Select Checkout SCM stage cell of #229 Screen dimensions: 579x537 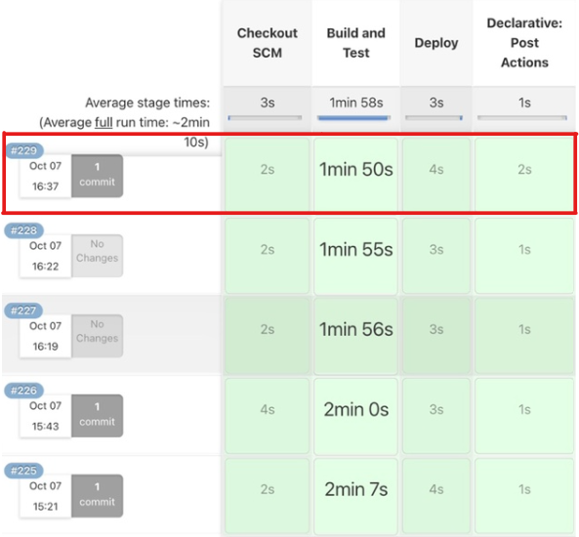tap(268, 174)
